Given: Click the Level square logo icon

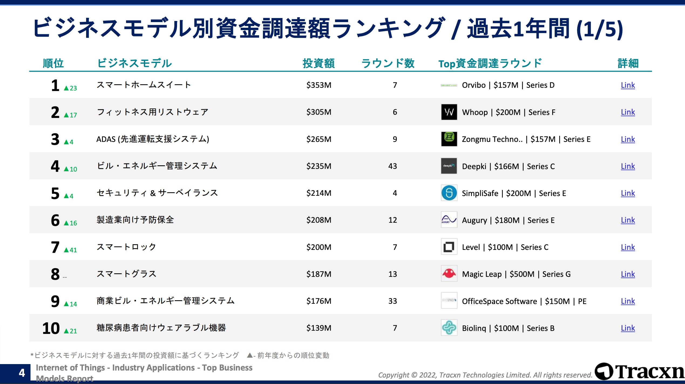Looking at the screenshot, I should 449,247.
